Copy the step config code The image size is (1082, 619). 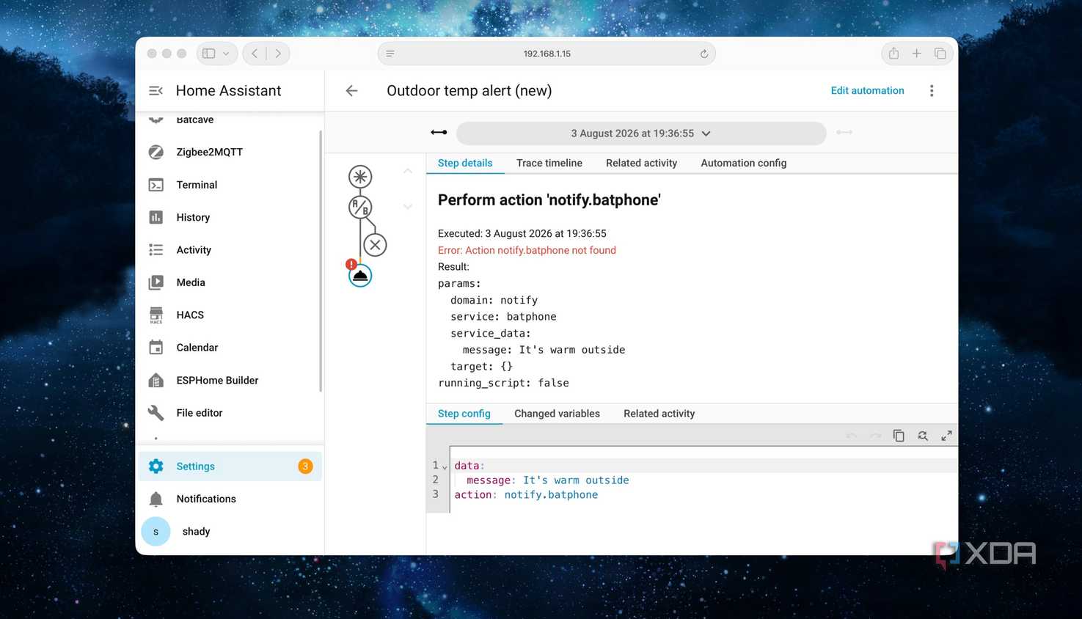click(x=899, y=436)
